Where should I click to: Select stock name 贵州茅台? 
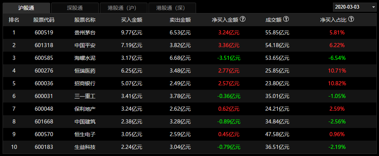tap(85, 33)
